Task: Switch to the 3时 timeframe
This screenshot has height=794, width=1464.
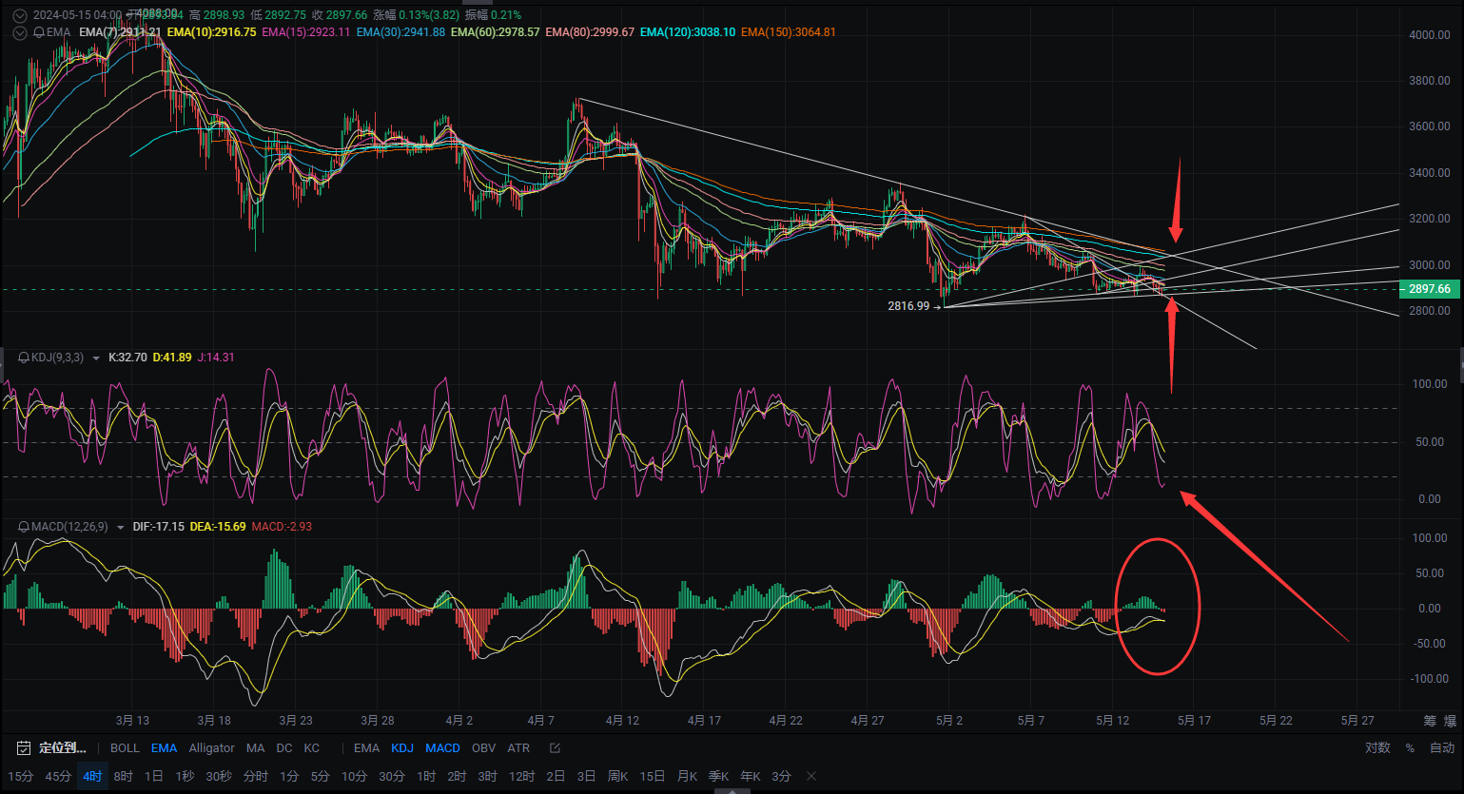Action: (x=487, y=776)
